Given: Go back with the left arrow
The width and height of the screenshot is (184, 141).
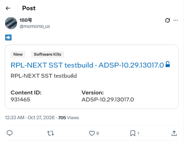Looking at the screenshot, I should tap(8, 8).
